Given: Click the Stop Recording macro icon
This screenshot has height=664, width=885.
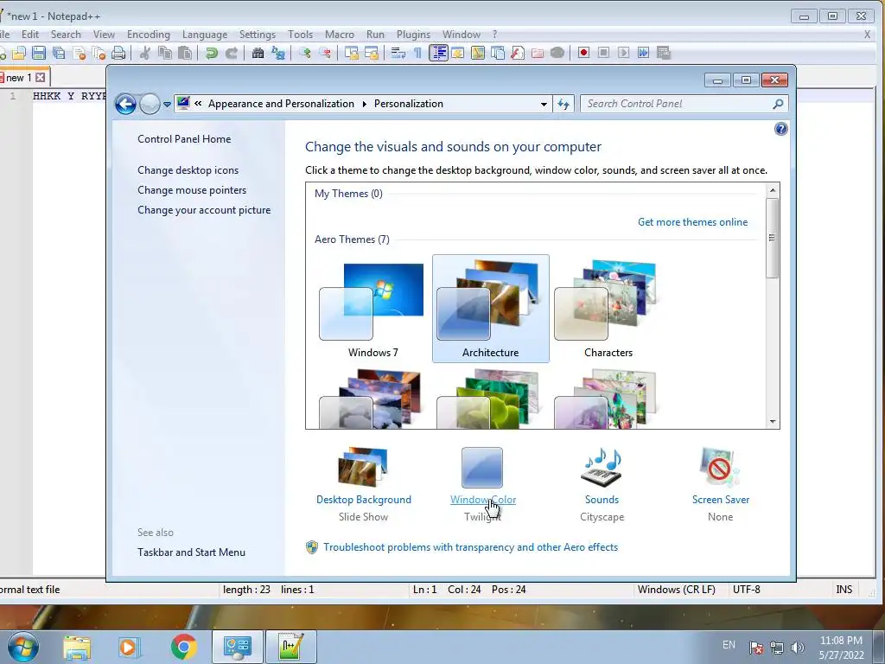Looking at the screenshot, I should point(603,53).
